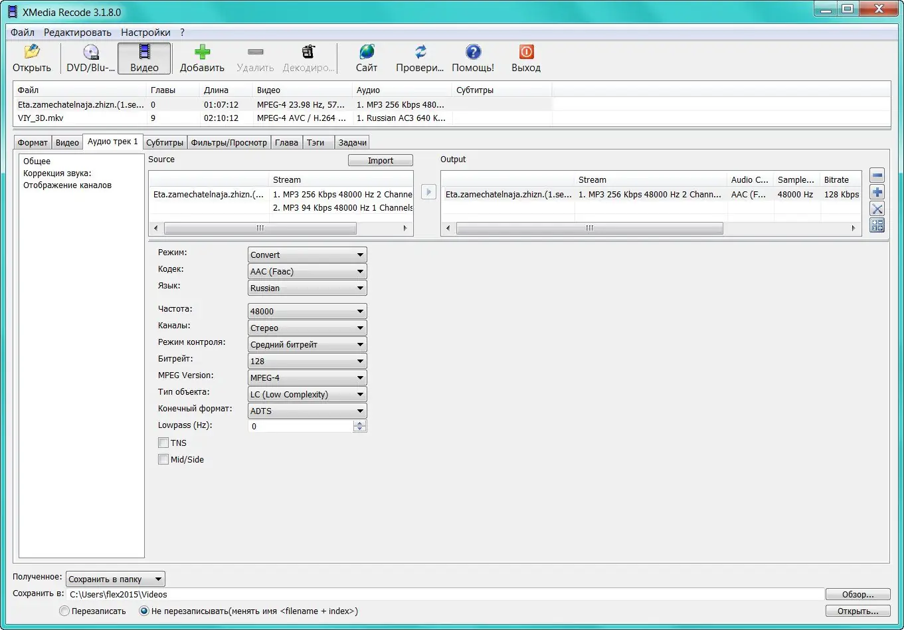904x630 pixels.
Task: Open the Частота dropdown showing 48000
Action: pos(308,311)
